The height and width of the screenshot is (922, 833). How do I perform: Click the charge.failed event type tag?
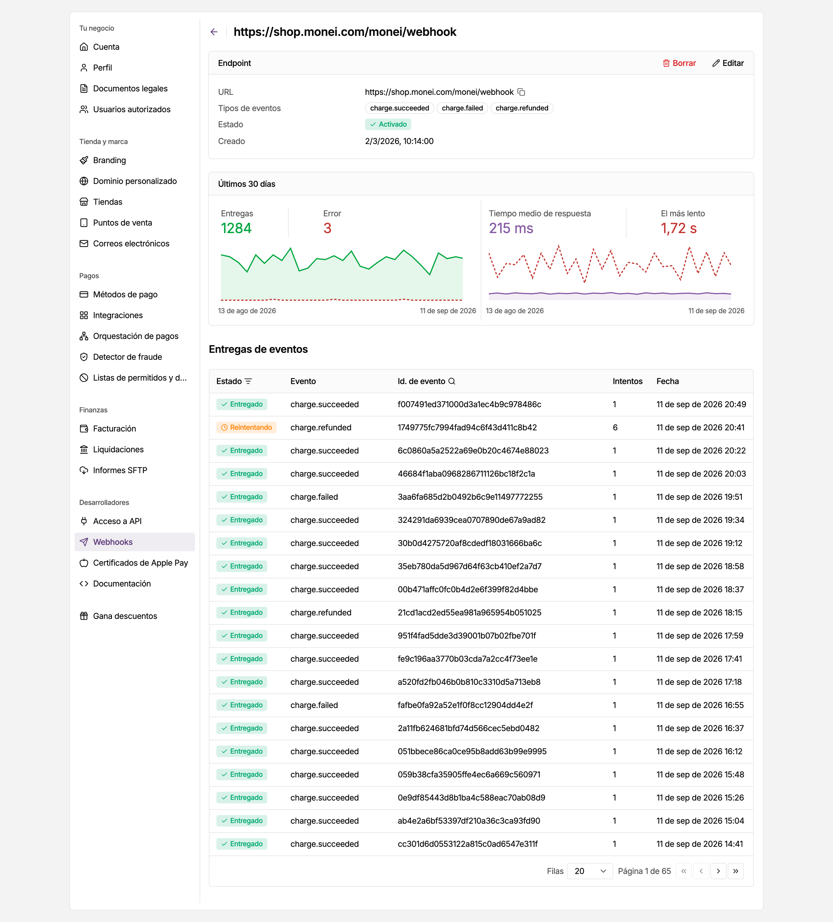pyautogui.click(x=462, y=108)
